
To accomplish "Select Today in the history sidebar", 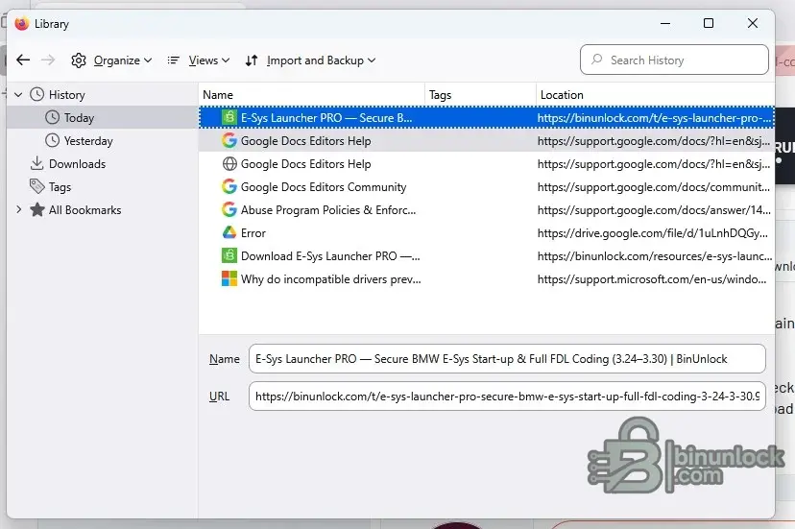I will coord(79,118).
